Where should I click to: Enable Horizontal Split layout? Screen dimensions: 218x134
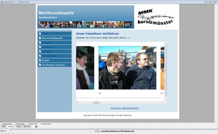pos(46,124)
